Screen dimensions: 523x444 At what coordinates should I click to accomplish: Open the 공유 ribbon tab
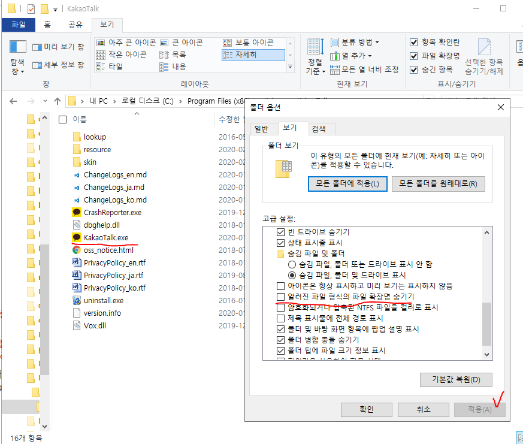[75, 25]
